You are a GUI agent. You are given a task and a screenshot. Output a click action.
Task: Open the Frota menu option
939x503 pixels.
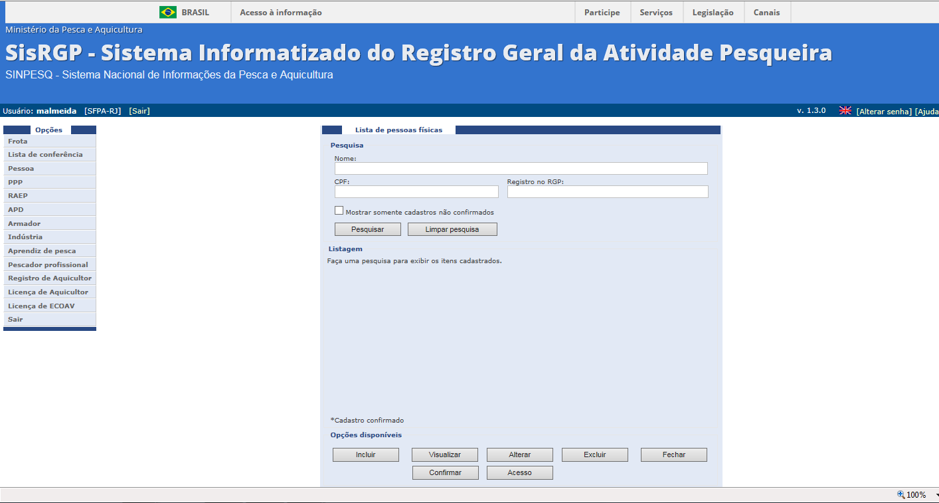[x=50, y=141]
